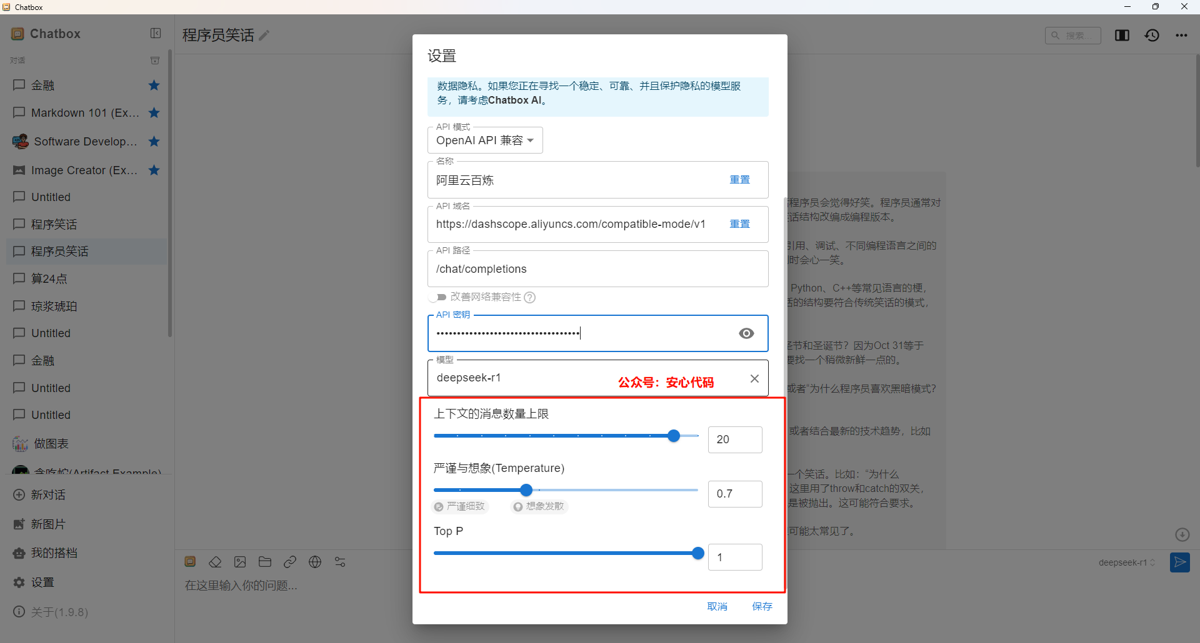The height and width of the screenshot is (643, 1200).
Task: Click the Top P slider handle
Action: pos(698,553)
